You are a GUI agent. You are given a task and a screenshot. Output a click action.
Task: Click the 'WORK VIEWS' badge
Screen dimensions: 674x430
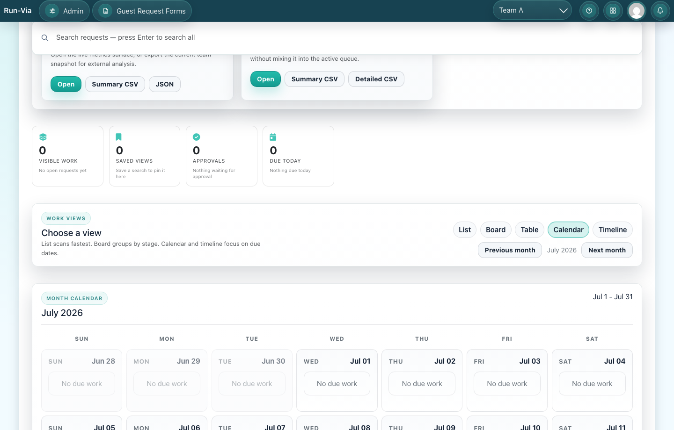tap(66, 218)
